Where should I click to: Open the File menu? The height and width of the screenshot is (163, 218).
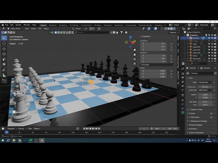pyautogui.click(x=7, y=25)
